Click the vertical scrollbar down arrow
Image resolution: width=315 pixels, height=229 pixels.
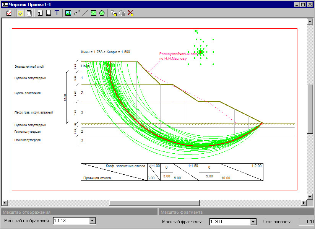pos(310,197)
